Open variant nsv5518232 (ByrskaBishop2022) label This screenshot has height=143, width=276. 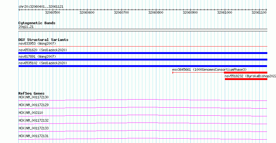click(x=250, y=76)
